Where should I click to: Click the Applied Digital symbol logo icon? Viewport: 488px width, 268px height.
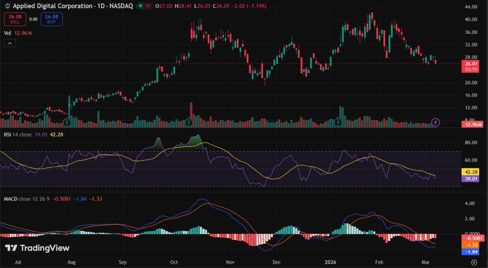pos(6,6)
